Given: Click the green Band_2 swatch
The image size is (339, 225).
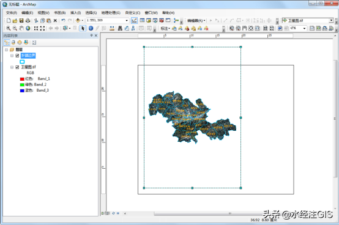Looking at the screenshot, I should pyautogui.click(x=22, y=85).
